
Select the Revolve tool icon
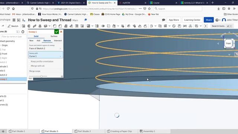click(29, 26)
